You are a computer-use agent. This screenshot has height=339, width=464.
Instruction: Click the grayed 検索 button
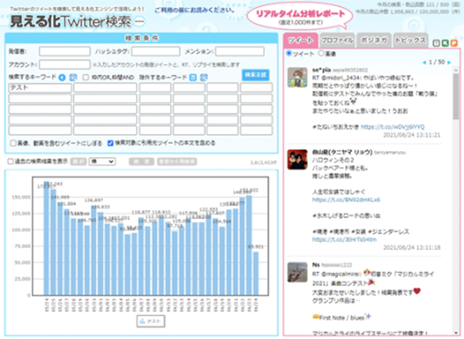coord(141,162)
